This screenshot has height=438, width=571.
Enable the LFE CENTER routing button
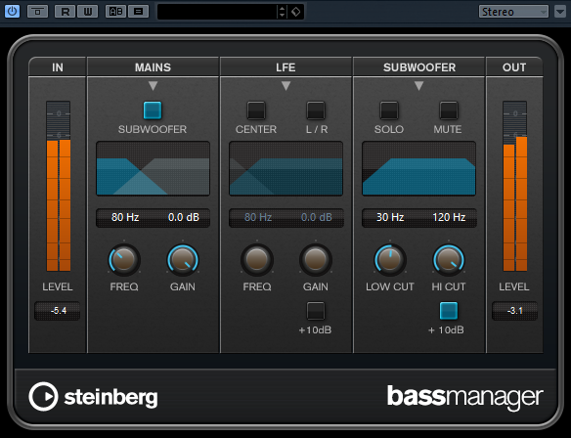tap(256, 110)
